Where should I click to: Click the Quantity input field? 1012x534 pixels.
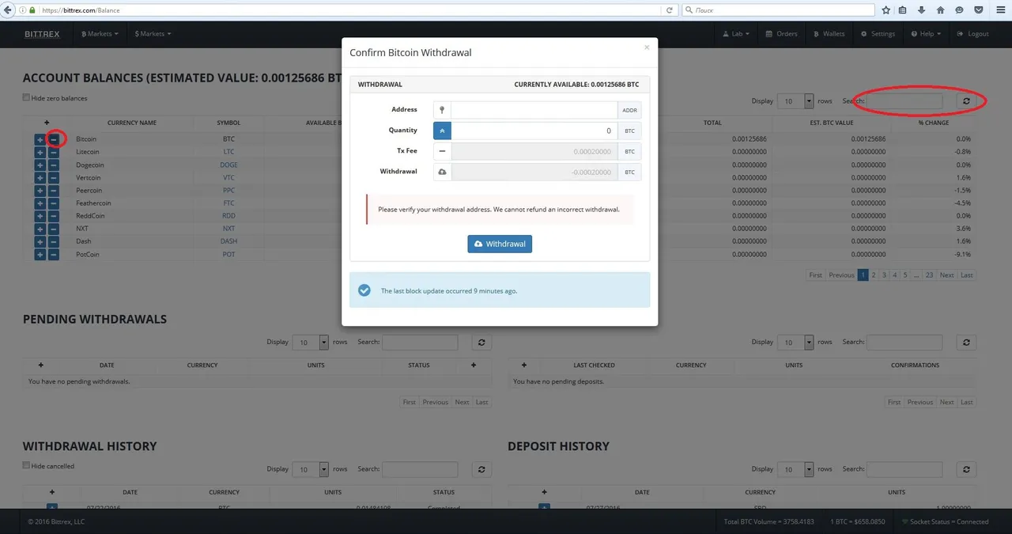534,131
